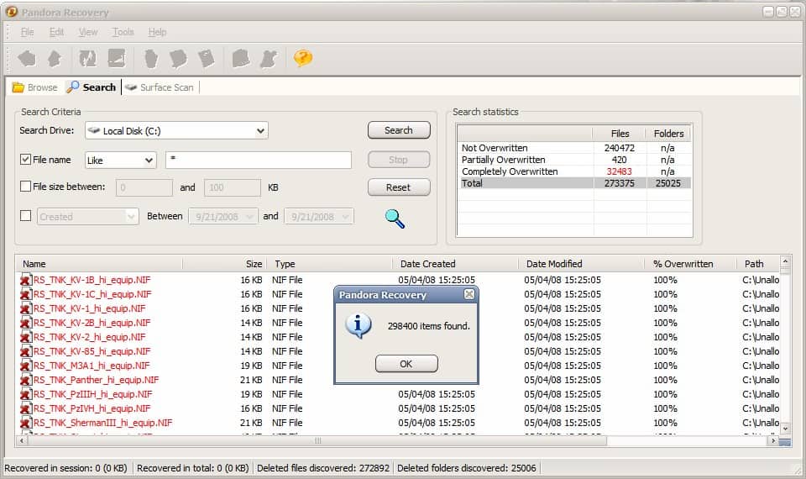Open the Search Drive Local Disk (C:) dropdown
The height and width of the screenshot is (479, 806).
tap(176, 131)
